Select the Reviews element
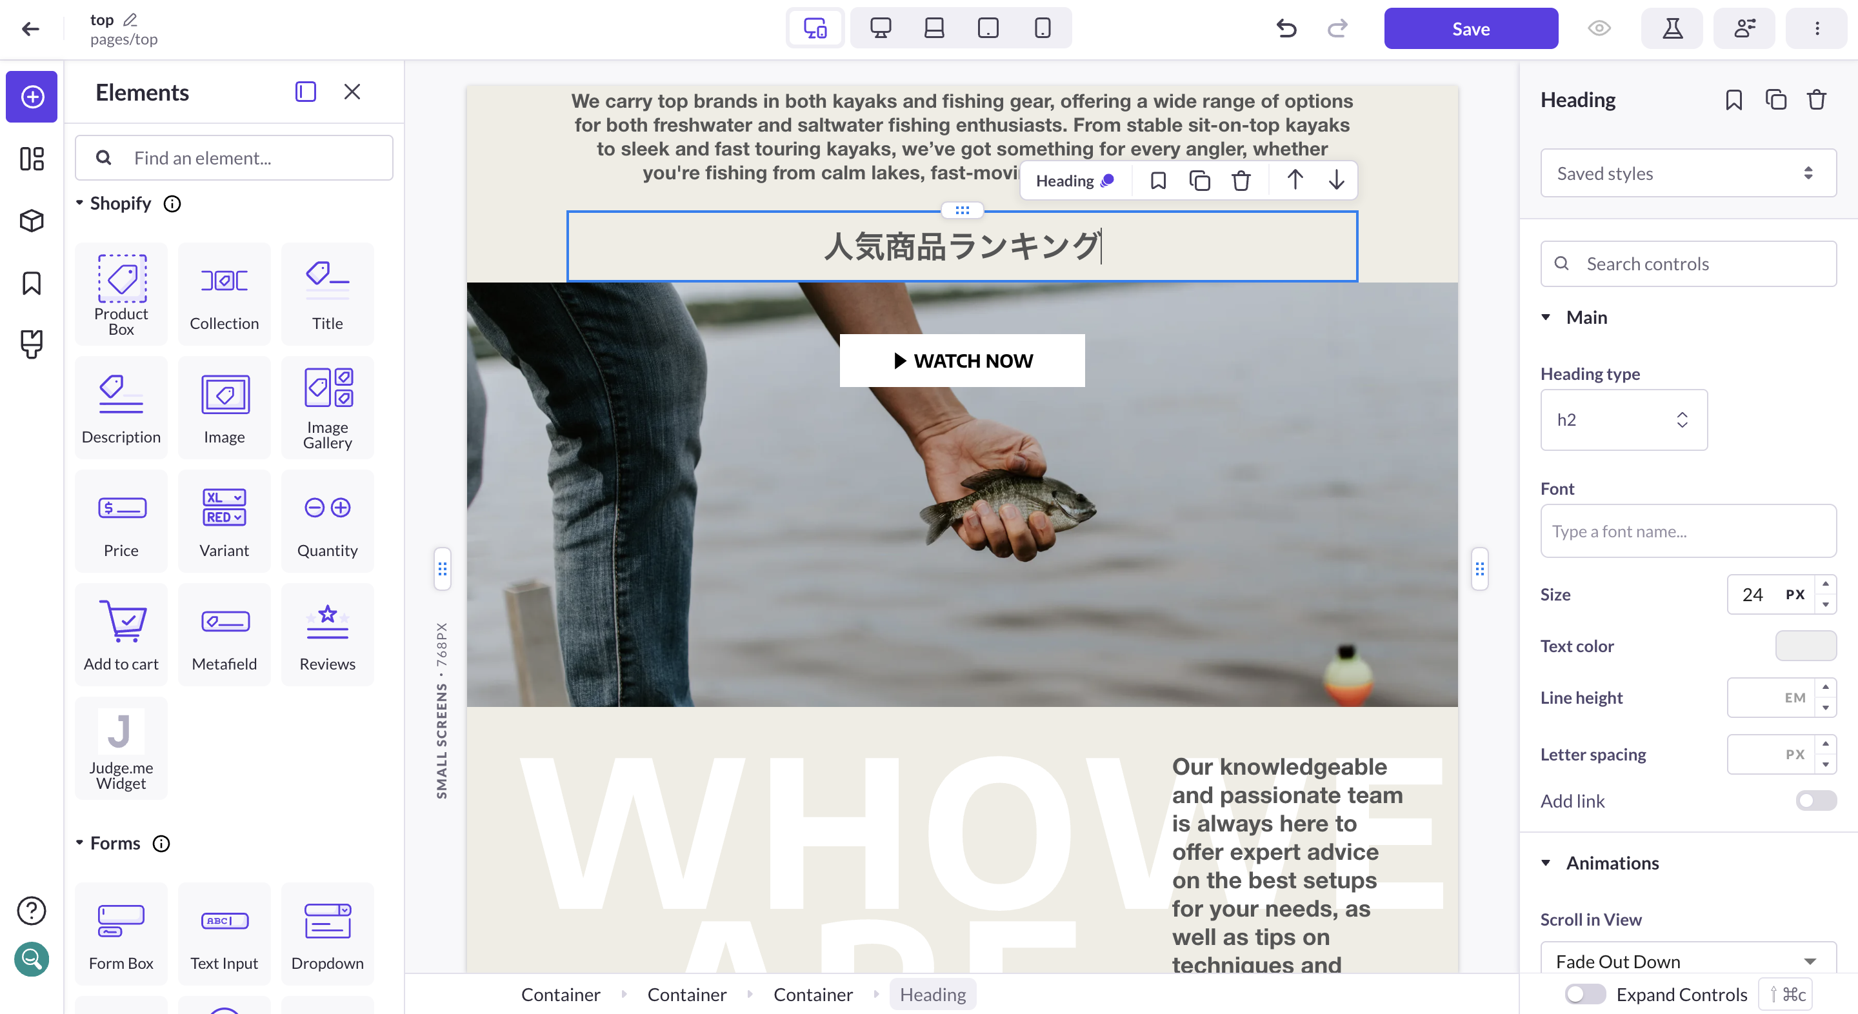This screenshot has height=1014, width=1858. (328, 635)
